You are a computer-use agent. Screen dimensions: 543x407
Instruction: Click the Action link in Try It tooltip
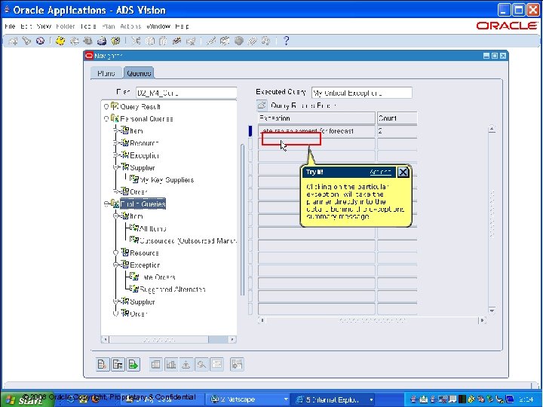(380, 172)
